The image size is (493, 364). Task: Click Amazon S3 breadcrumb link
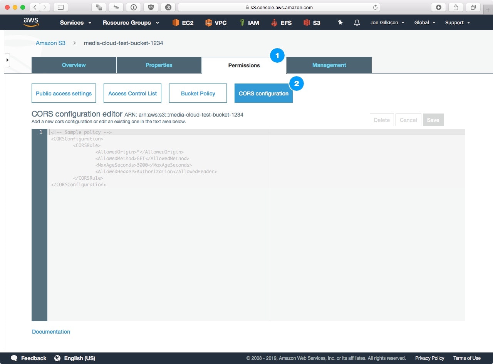pyautogui.click(x=50, y=43)
